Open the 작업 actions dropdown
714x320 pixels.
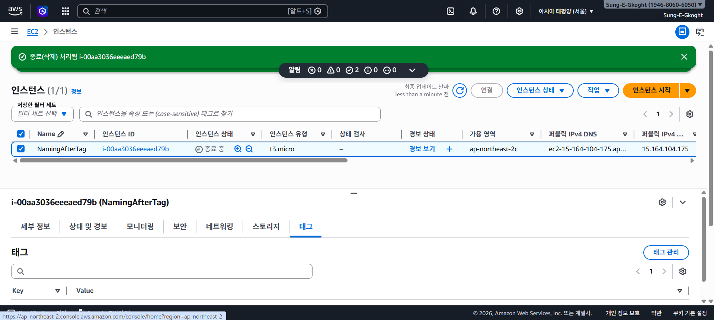click(598, 90)
